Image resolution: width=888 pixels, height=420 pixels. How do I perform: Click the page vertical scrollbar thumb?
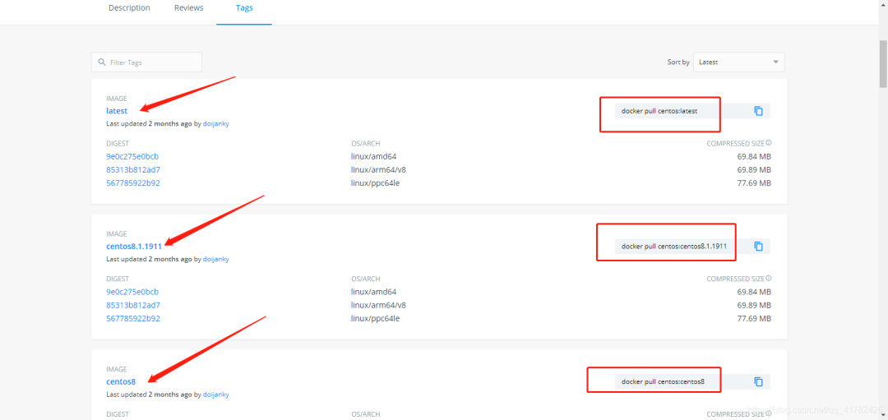883,63
